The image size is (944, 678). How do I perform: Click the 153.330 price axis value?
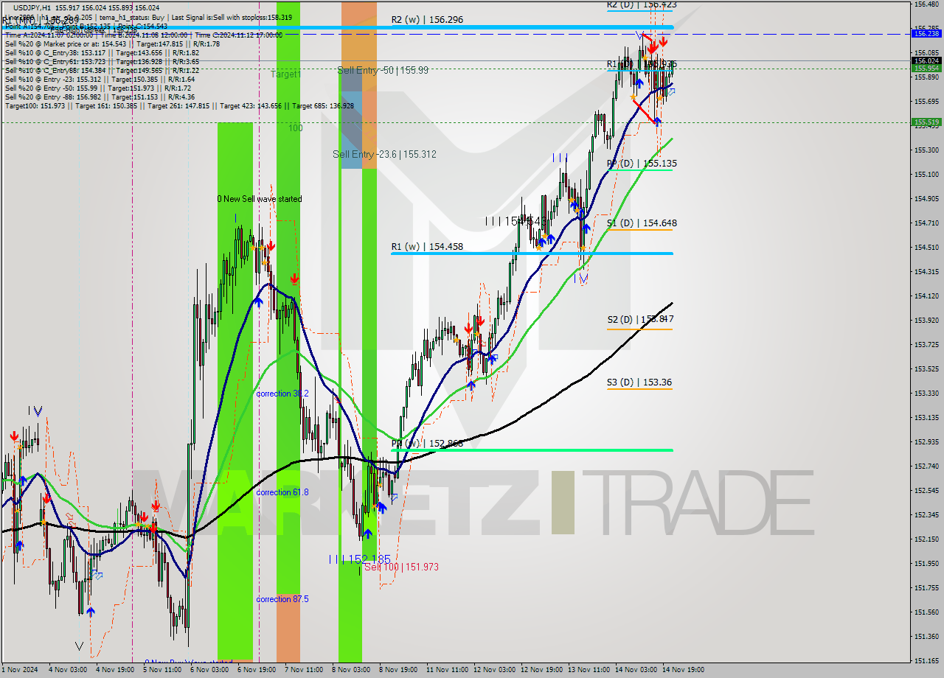(x=926, y=394)
